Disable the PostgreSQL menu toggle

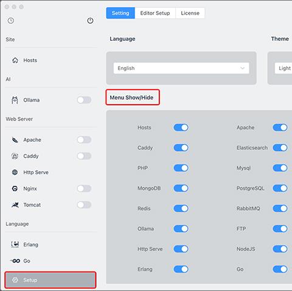coord(280,188)
